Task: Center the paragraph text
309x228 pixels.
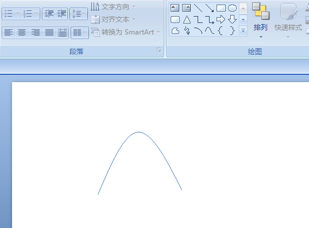Action: click(22, 33)
